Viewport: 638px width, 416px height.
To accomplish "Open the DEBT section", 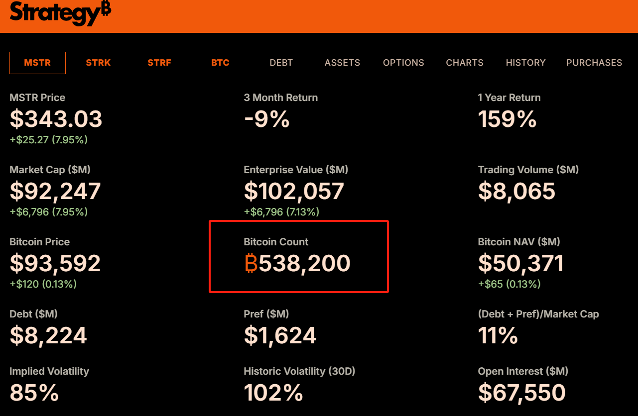I will coord(281,63).
